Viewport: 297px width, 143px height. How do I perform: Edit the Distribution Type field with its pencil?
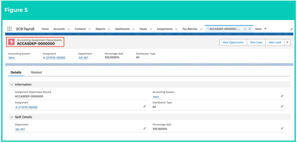coord(282,106)
